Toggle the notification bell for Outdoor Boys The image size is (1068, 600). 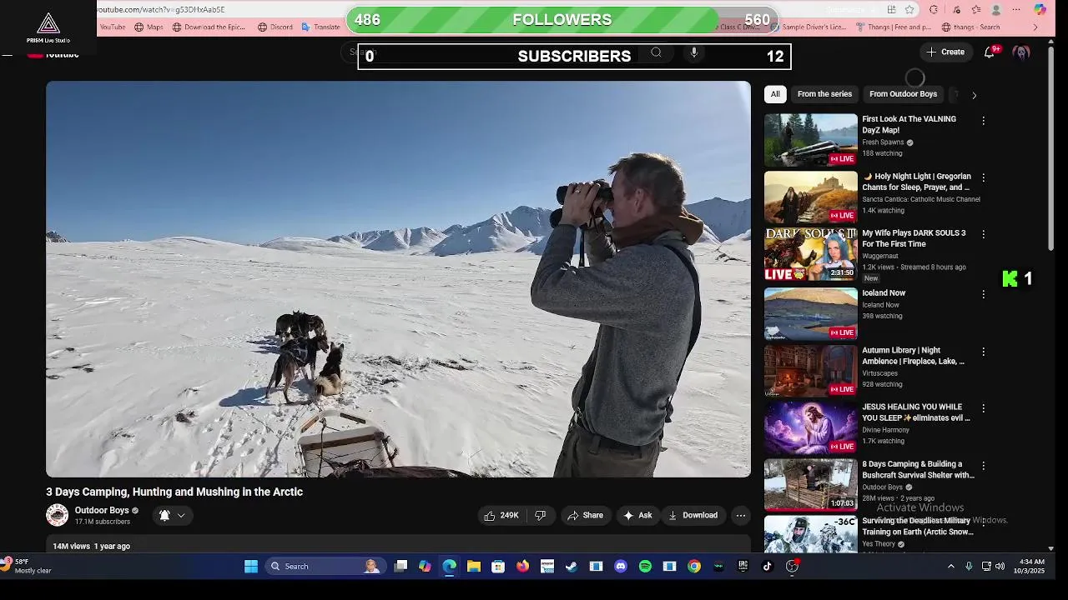click(x=164, y=515)
